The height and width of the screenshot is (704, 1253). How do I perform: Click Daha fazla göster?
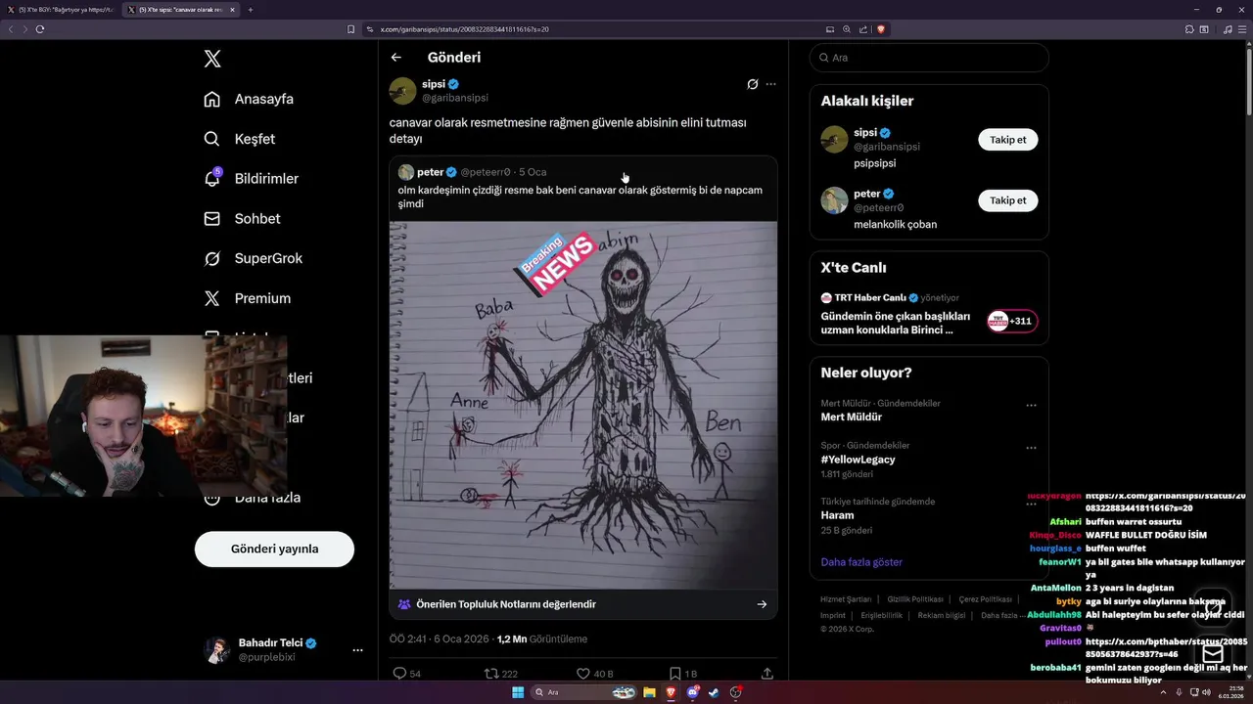861,562
